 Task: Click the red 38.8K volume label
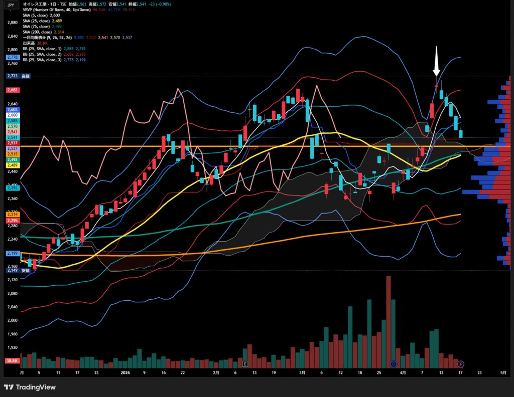[x=12, y=361]
